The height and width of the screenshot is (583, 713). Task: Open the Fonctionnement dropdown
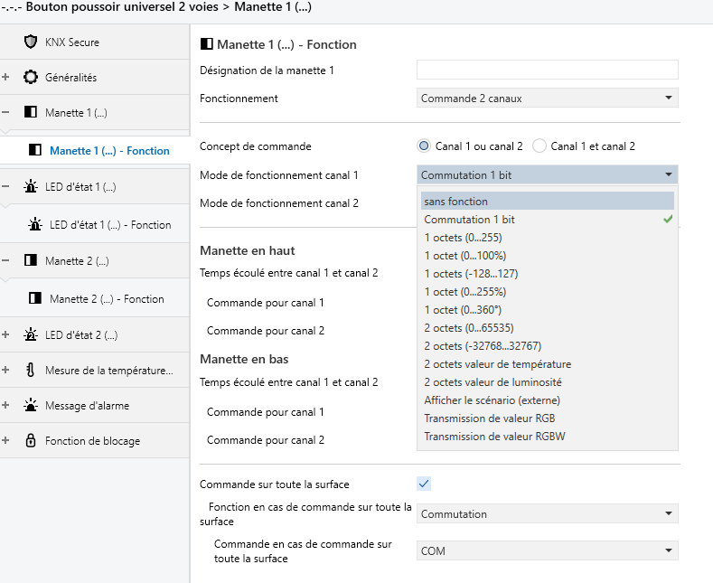[x=547, y=98]
